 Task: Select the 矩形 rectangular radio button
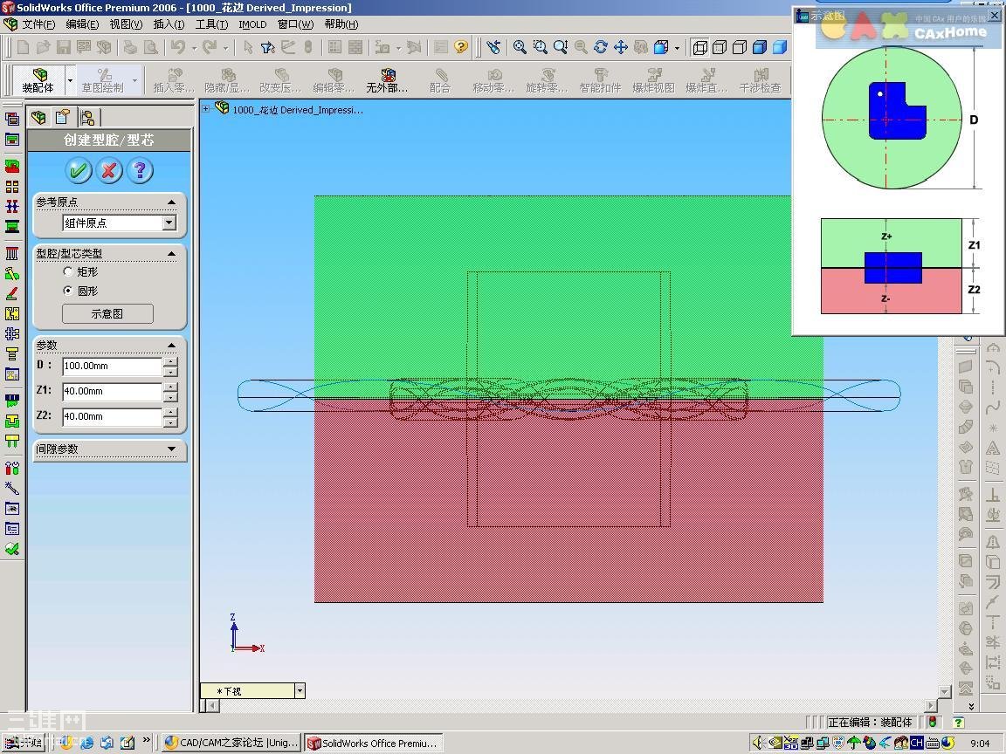68,272
